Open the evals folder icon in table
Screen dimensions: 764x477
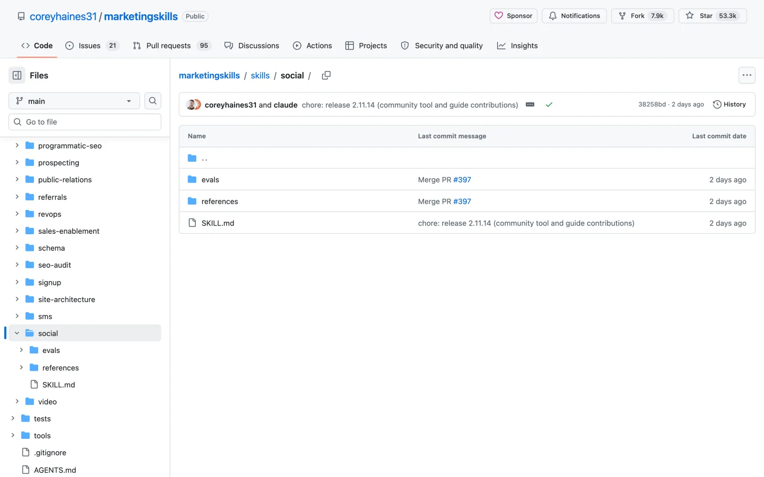[x=192, y=179]
